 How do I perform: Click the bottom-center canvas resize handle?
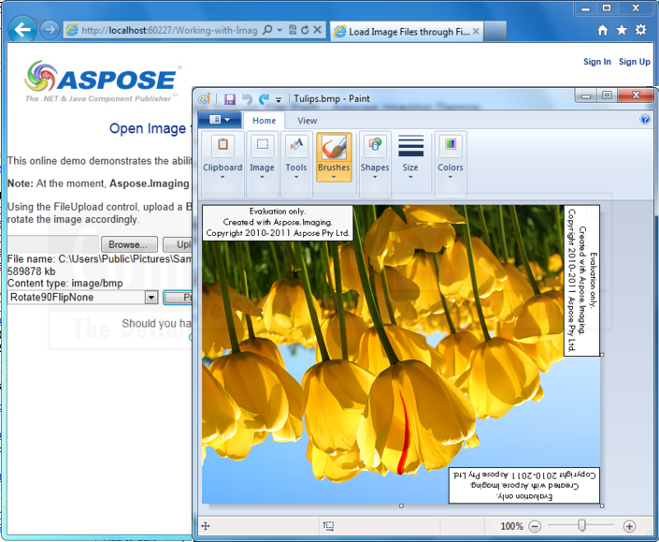click(x=401, y=505)
